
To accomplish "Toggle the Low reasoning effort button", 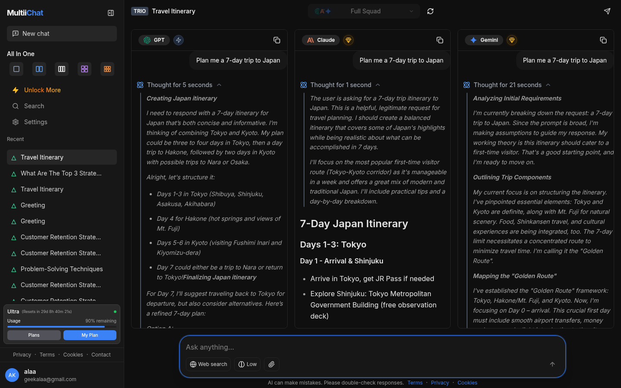I will pos(248,364).
